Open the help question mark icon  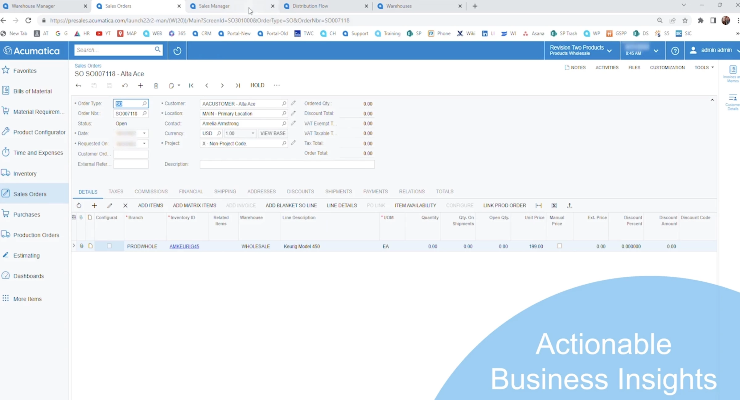[x=675, y=51]
